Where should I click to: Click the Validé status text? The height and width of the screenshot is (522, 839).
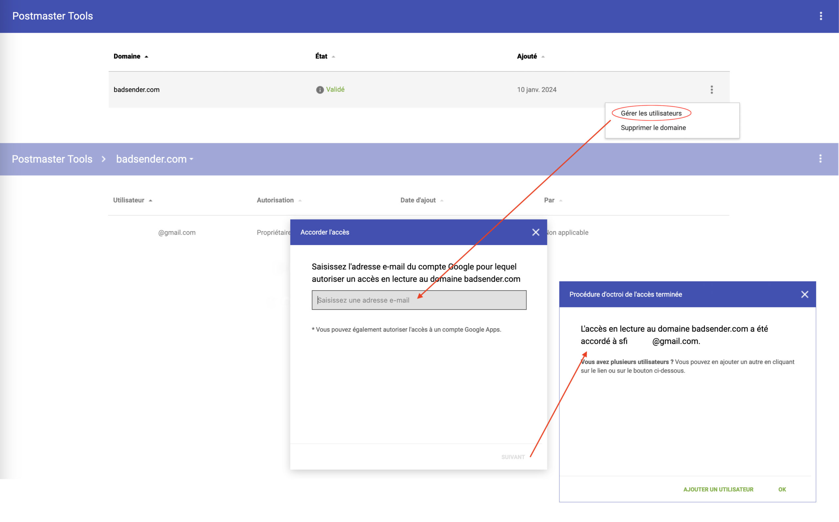335,89
